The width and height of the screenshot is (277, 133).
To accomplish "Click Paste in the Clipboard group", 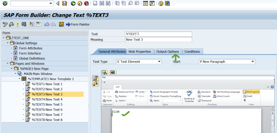I will pos(107,100).
